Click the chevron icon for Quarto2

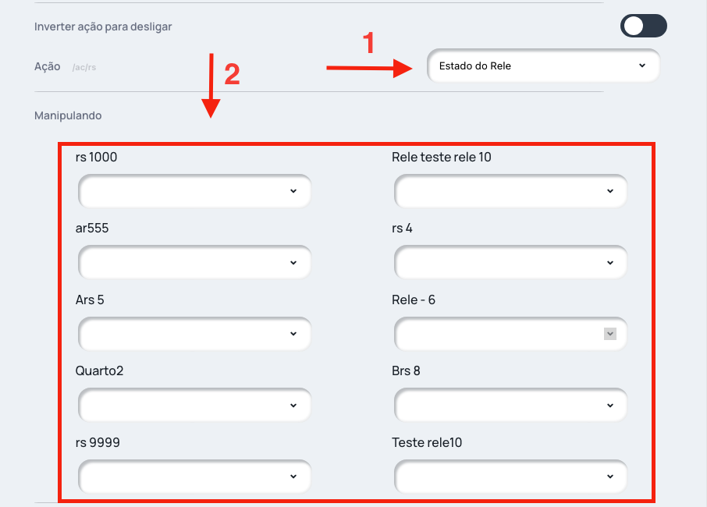tap(293, 406)
